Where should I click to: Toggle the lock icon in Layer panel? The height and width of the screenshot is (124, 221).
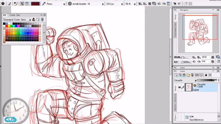pyautogui.click(x=206, y=75)
